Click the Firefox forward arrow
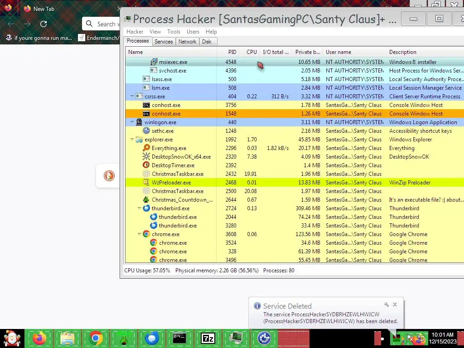The image size is (464, 348). pos(27,24)
